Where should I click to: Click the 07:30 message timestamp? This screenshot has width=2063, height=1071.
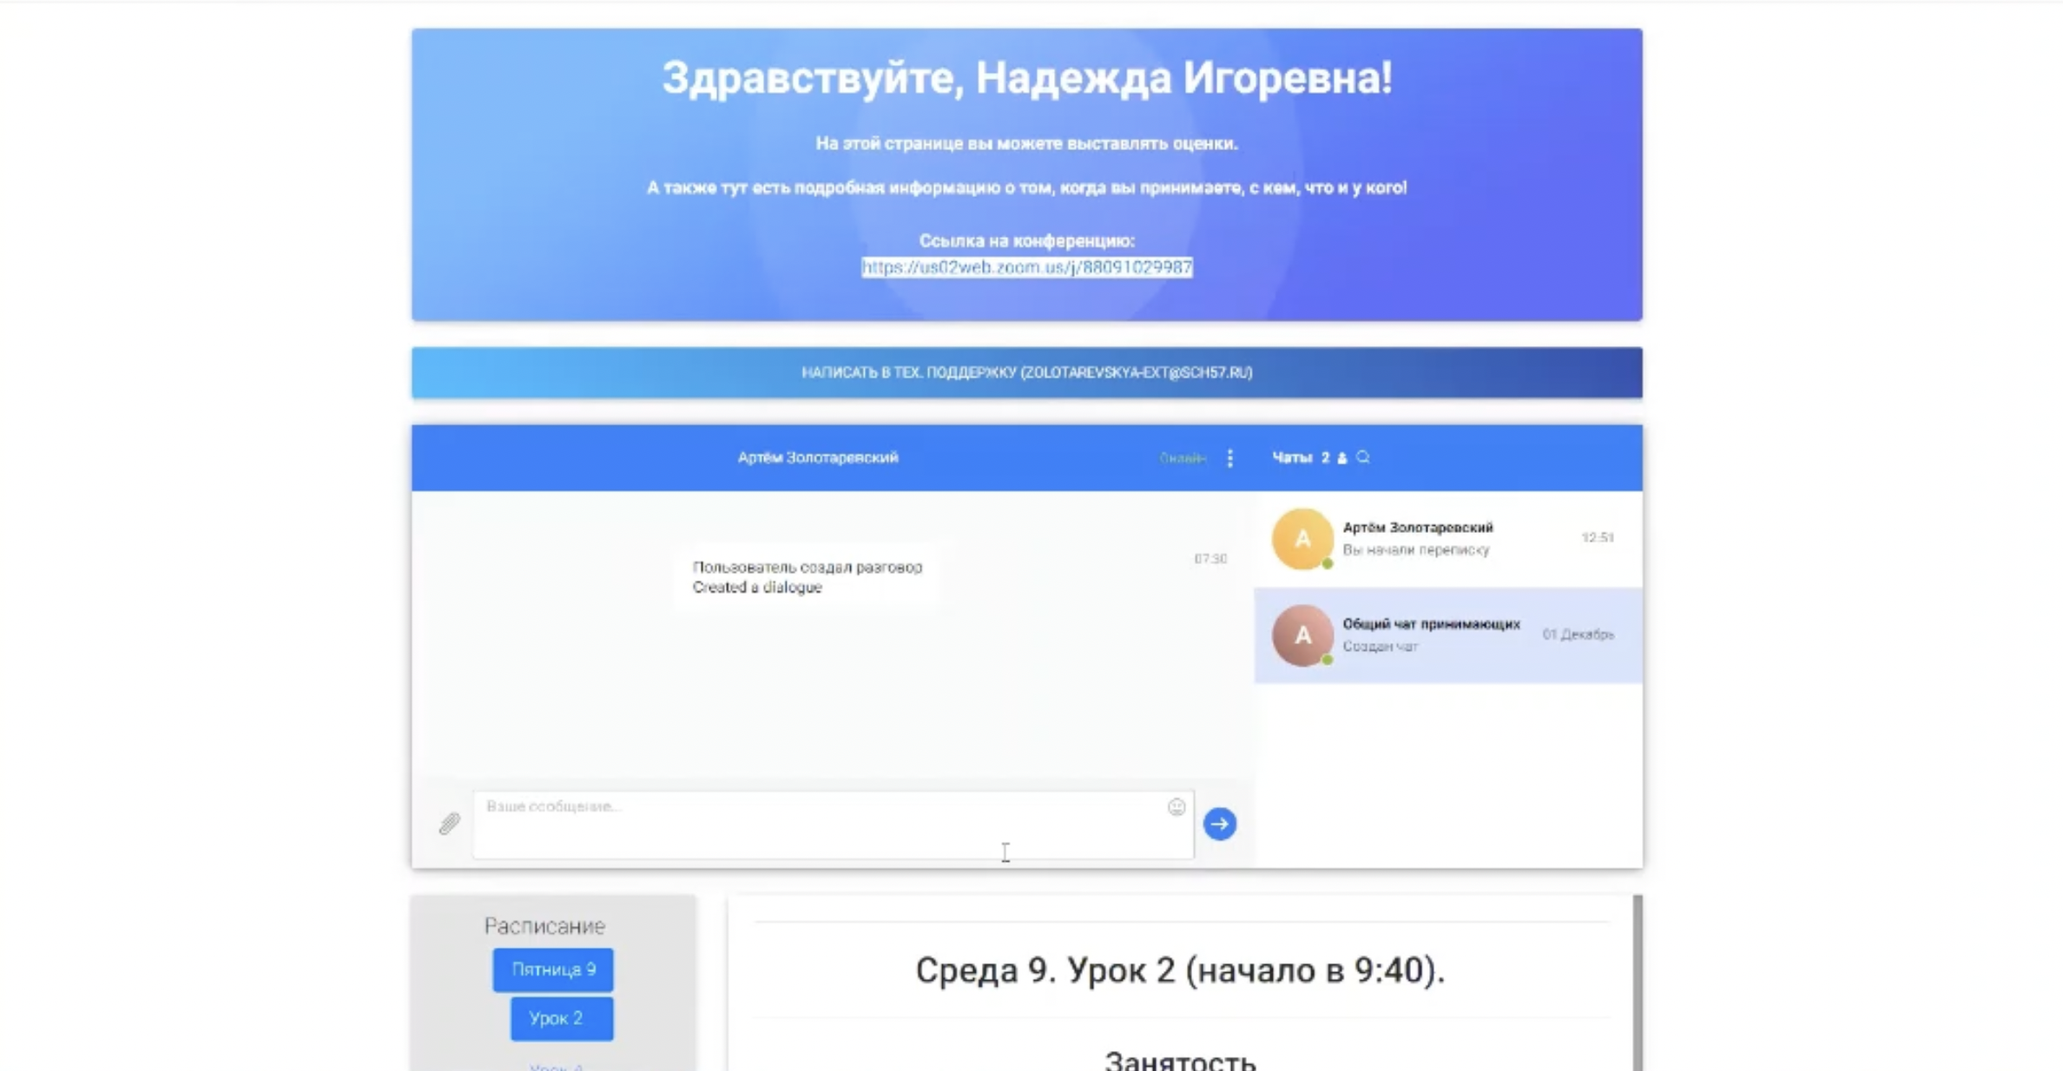pos(1210,559)
